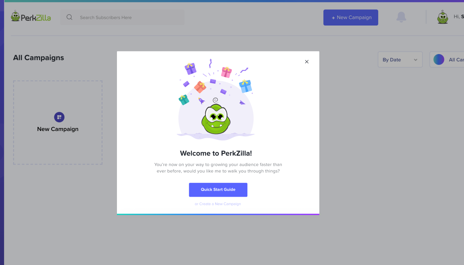
Task: Click the PerkZilla logo
Action: 31,17
